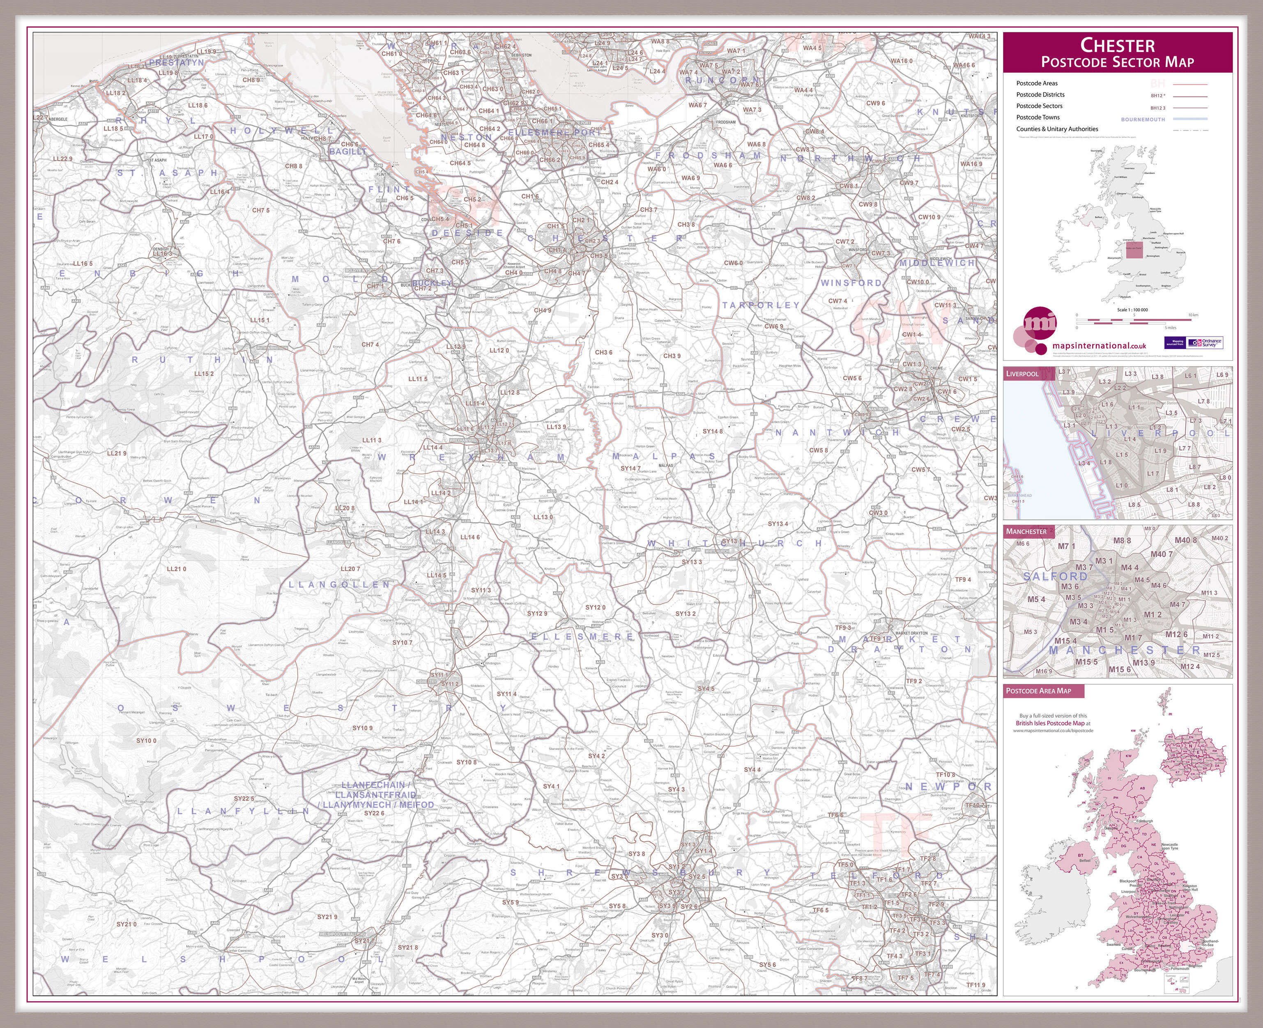Click the 'BUCKLEY' town label
The height and width of the screenshot is (1028, 1263).
(432, 283)
